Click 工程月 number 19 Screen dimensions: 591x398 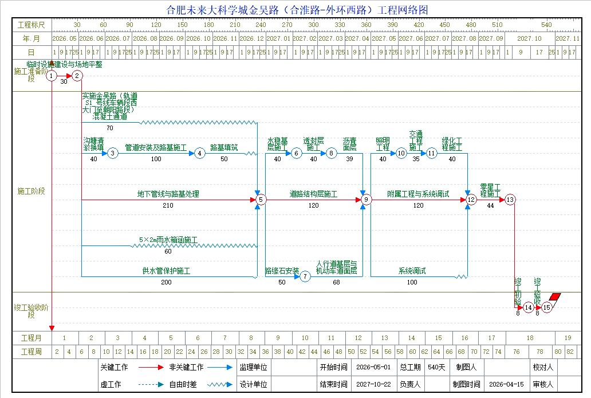coord(568,338)
